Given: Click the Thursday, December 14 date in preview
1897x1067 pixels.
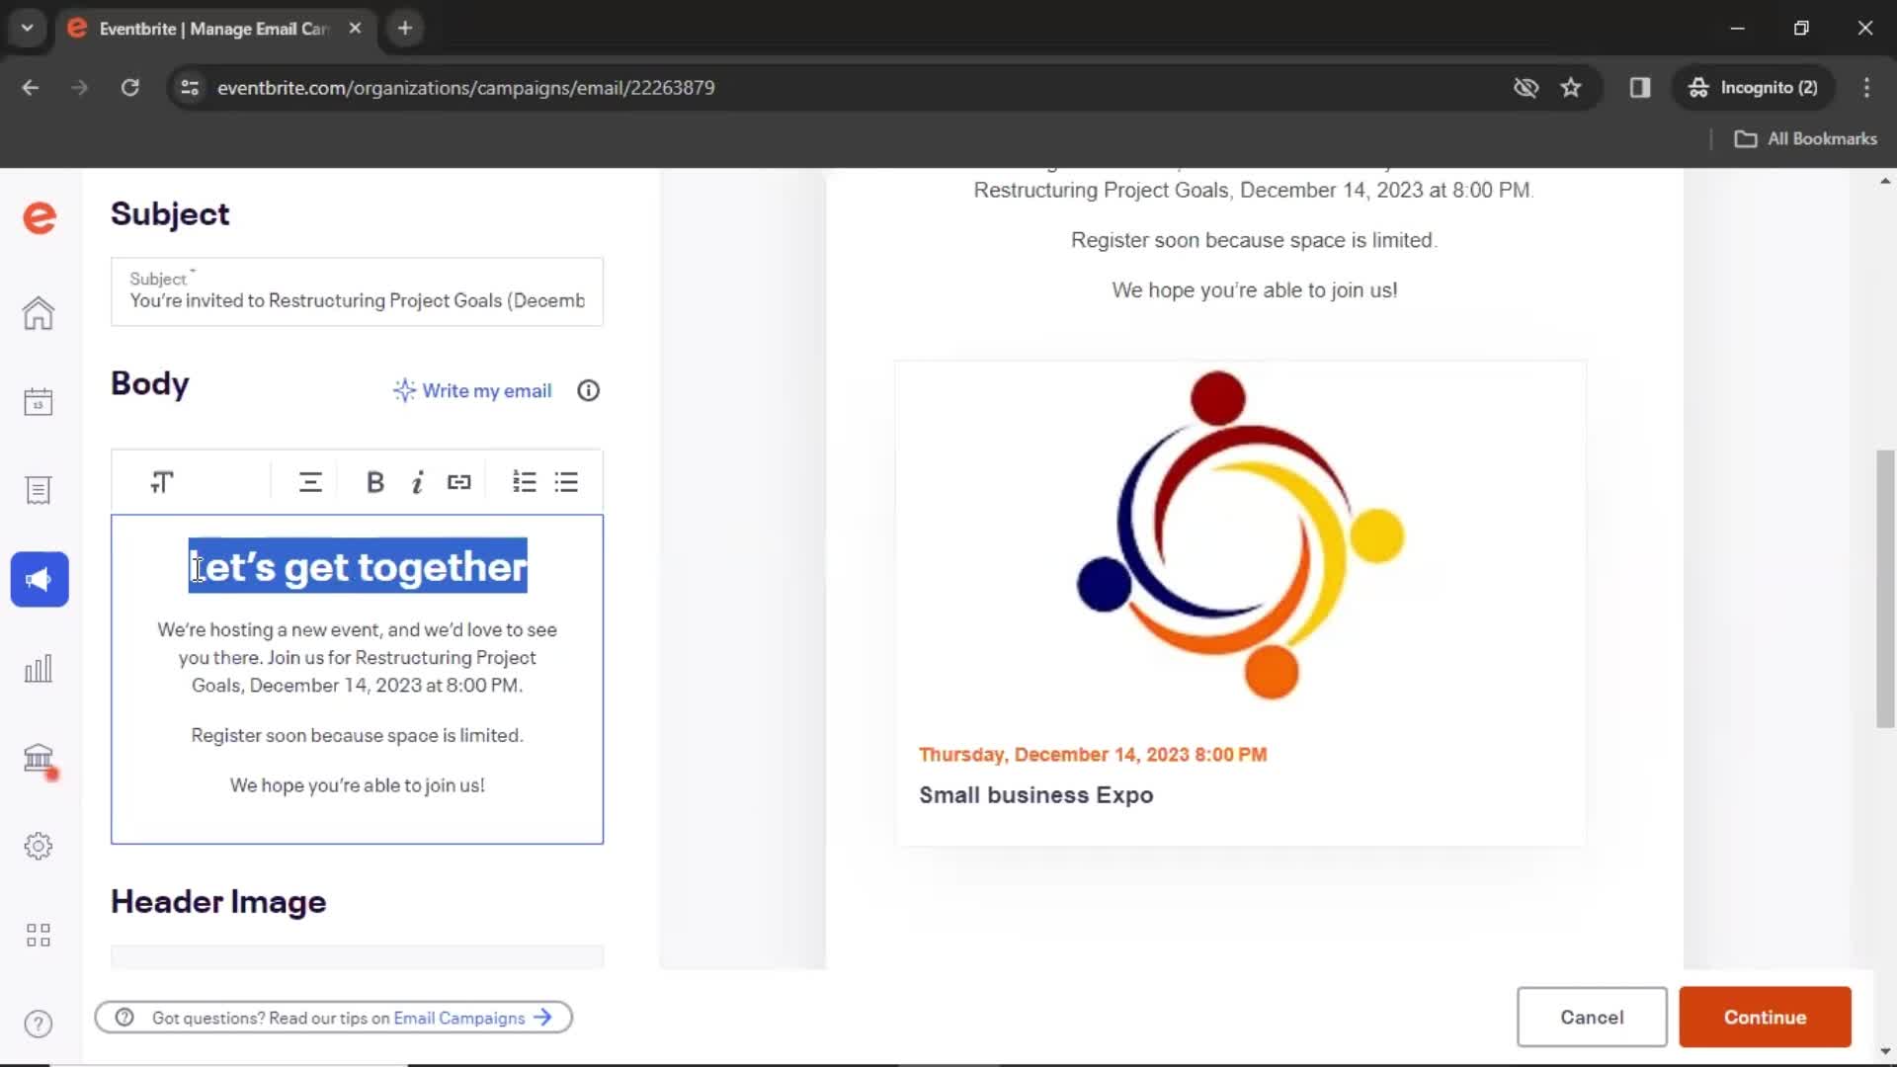Looking at the screenshot, I should tap(1093, 755).
